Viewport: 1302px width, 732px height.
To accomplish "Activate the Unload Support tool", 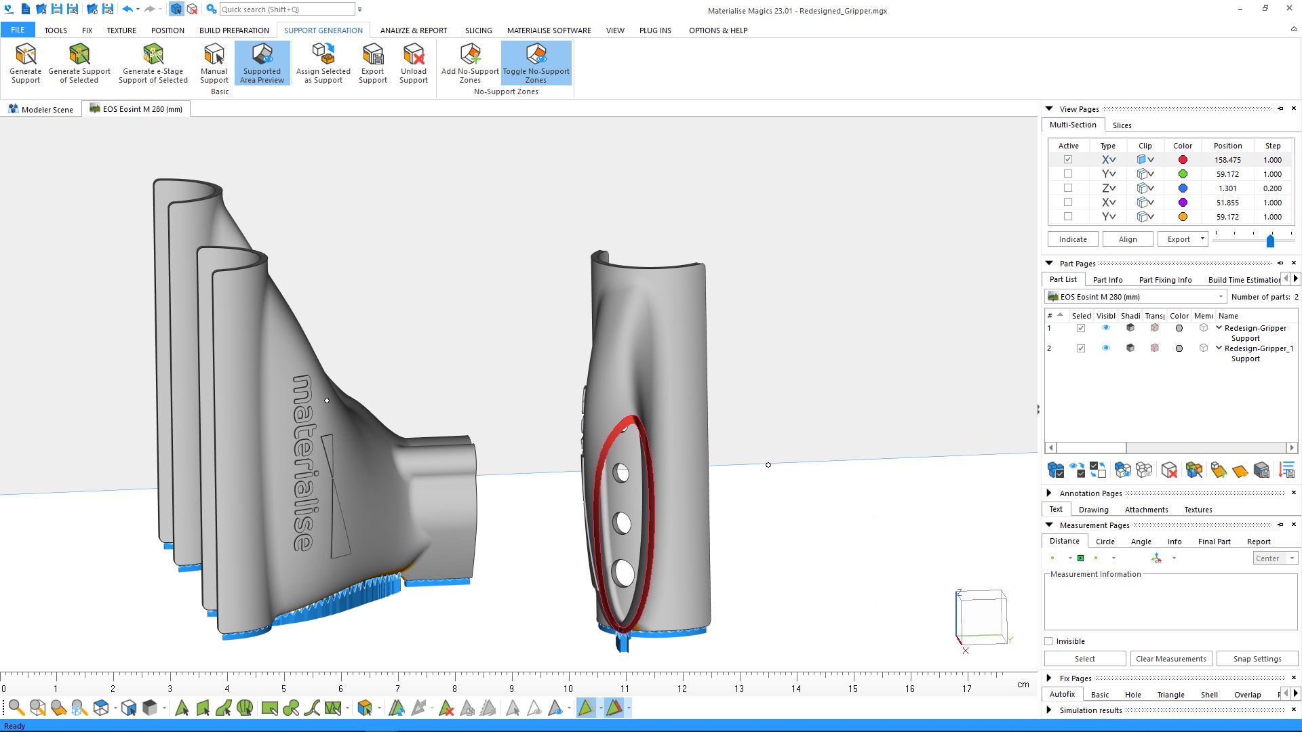I will click(413, 63).
